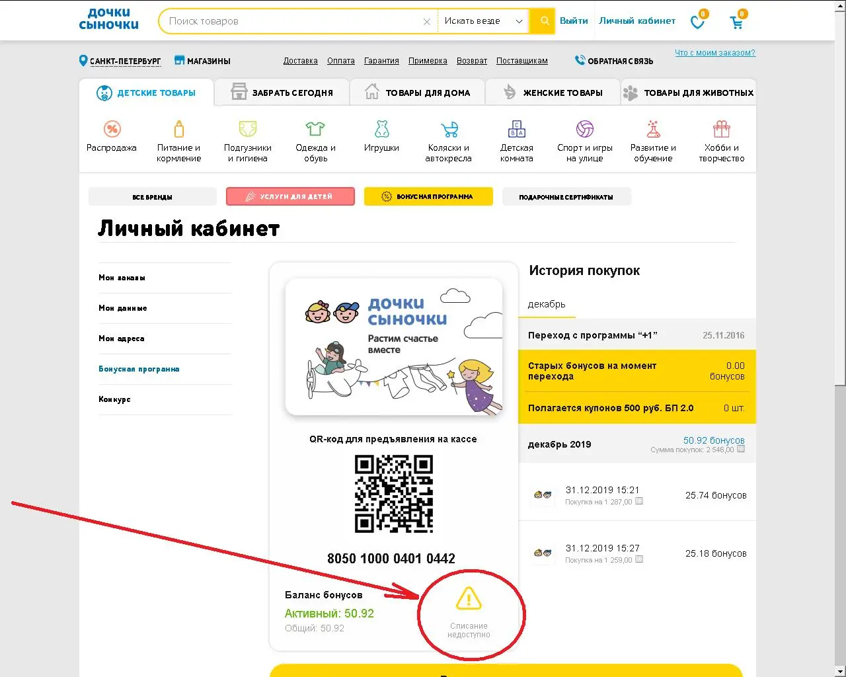Open the Спорт и игры ball icon

click(585, 129)
